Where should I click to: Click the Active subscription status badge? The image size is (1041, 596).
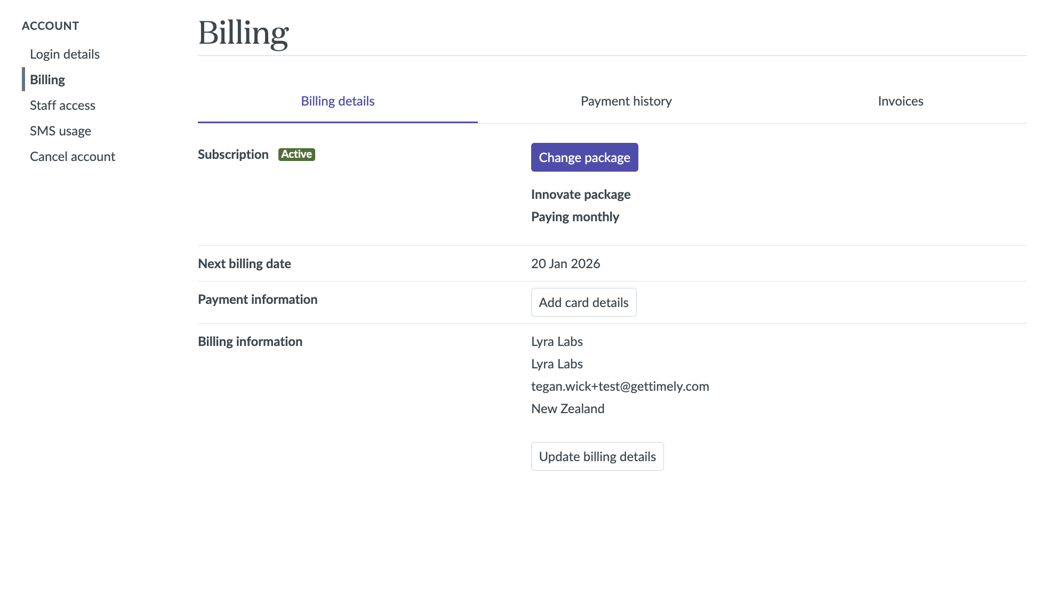coord(297,155)
